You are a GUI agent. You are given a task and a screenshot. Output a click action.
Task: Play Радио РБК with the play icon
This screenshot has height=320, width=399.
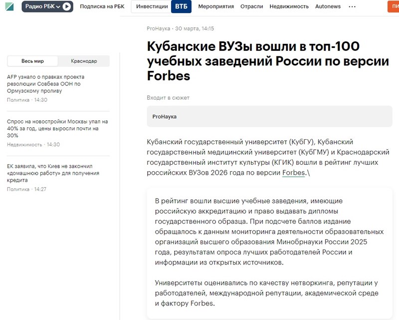[x=66, y=6]
